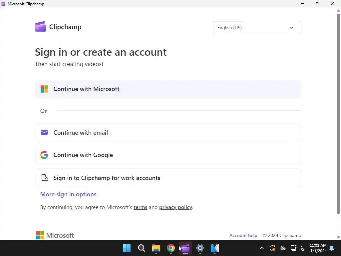This screenshot has width=341, height=256.
Task: Open the privacy policy link
Action: click(175, 207)
